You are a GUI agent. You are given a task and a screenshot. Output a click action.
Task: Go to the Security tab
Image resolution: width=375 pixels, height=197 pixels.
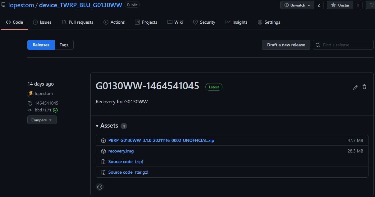point(204,22)
